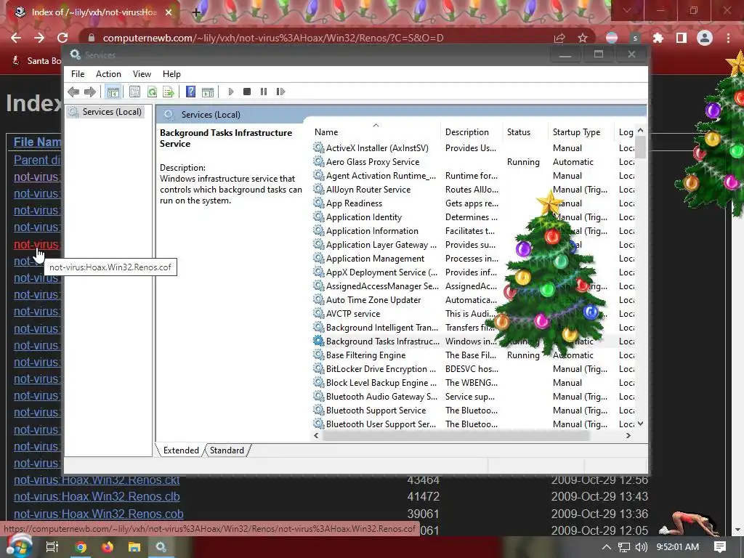
Task: Open not-virus:Hoax.Win32.Renos.cob link in Chrome
Action: click(99, 514)
